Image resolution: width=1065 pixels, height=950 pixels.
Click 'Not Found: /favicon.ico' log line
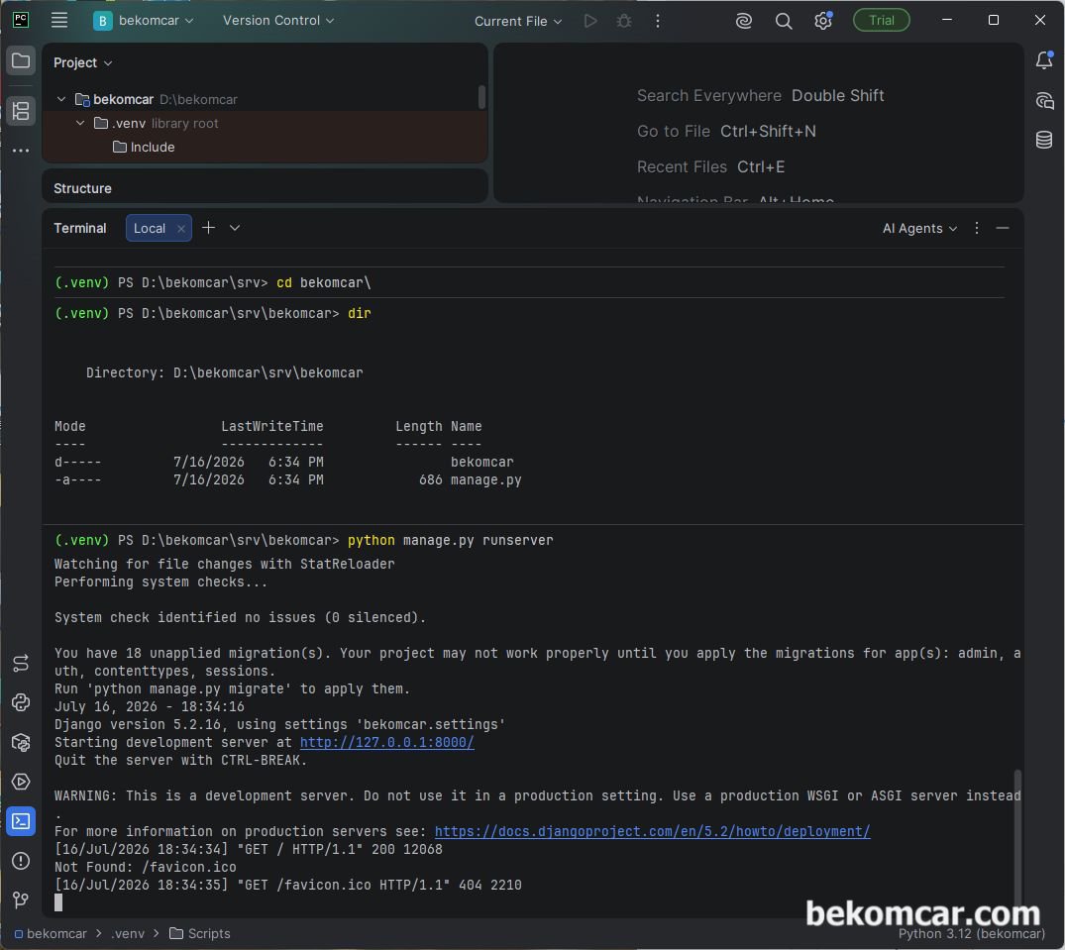click(x=146, y=867)
